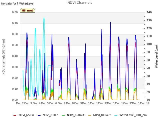
Task: Click the Dec 5 date label
Action: tap(45, 103)
